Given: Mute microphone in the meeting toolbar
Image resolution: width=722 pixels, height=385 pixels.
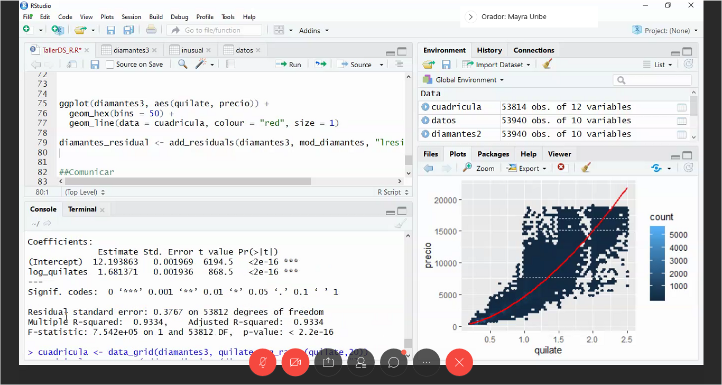Looking at the screenshot, I should pyautogui.click(x=263, y=362).
